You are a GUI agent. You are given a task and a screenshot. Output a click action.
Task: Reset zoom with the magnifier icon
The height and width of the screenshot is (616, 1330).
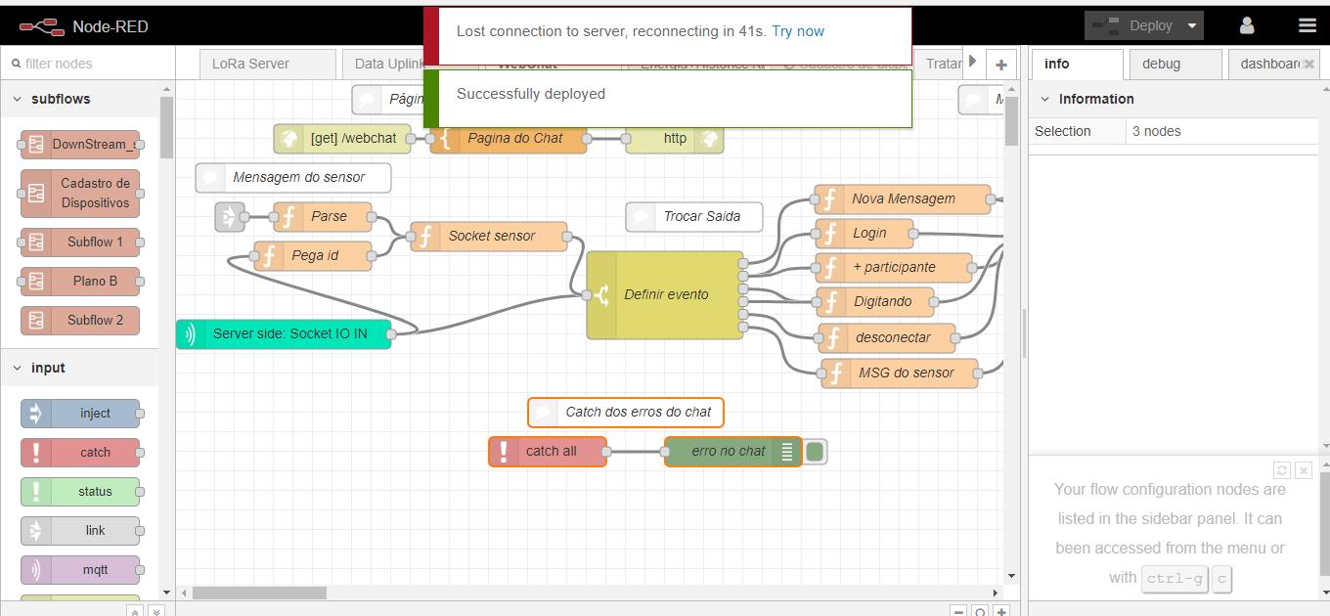click(x=980, y=611)
